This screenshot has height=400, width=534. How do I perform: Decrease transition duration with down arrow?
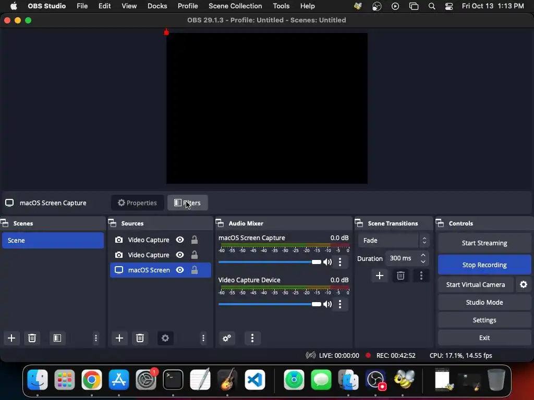coord(423,261)
